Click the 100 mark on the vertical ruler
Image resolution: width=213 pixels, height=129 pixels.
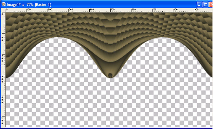(x=2, y=37)
